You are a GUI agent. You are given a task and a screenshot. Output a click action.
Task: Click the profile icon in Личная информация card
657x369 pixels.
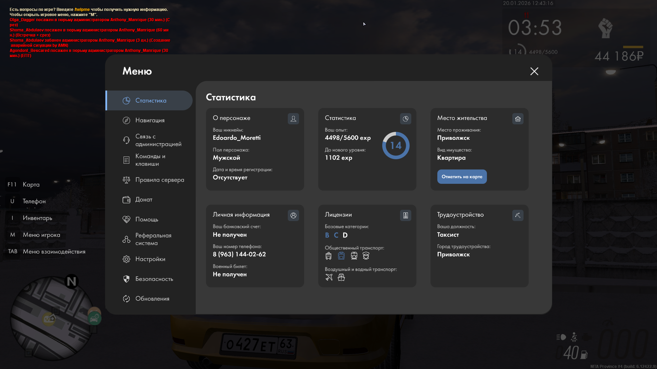(293, 215)
